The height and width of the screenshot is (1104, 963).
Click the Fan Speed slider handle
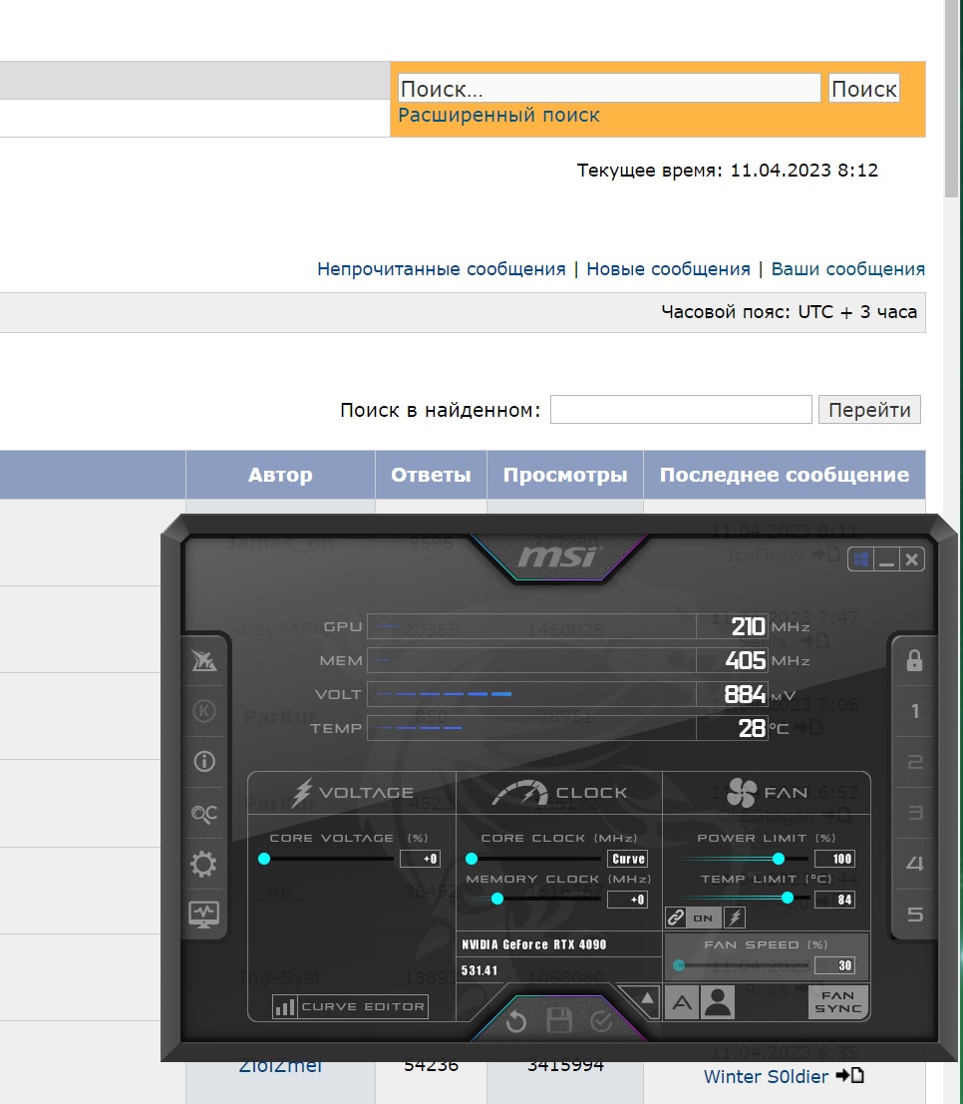[679, 965]
